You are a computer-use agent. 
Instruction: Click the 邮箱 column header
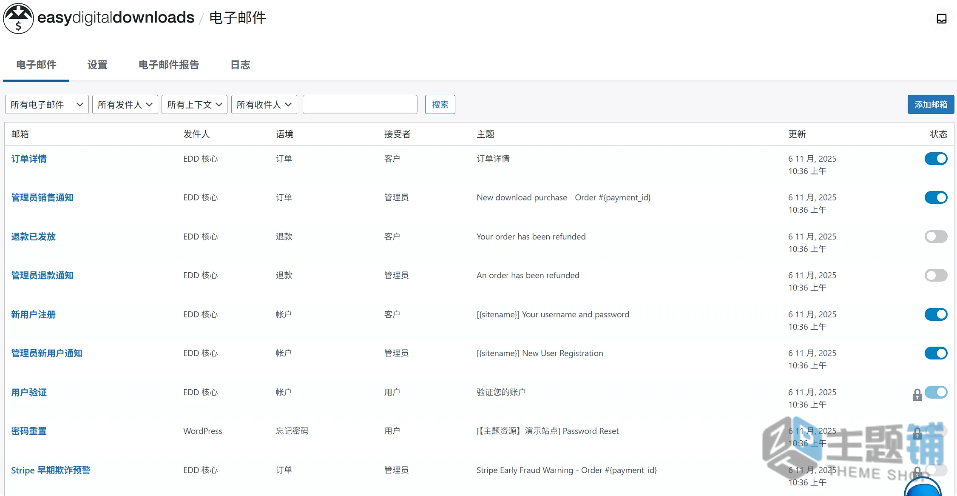click(20, 134)
